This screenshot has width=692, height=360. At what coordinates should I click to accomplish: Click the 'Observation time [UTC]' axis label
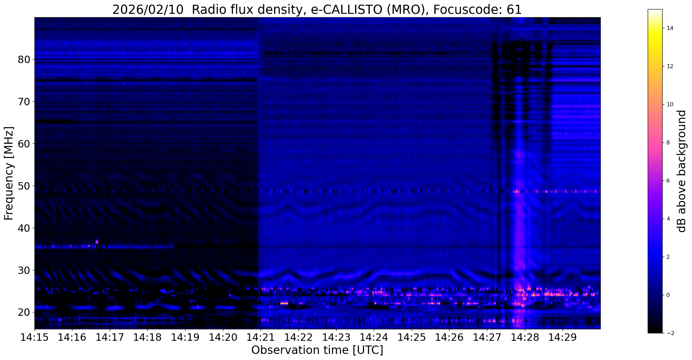pos(317,350)
